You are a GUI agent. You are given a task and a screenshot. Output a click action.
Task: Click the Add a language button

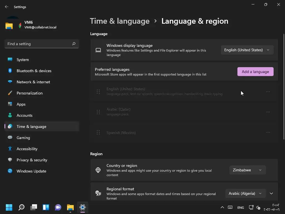[255, 72]
